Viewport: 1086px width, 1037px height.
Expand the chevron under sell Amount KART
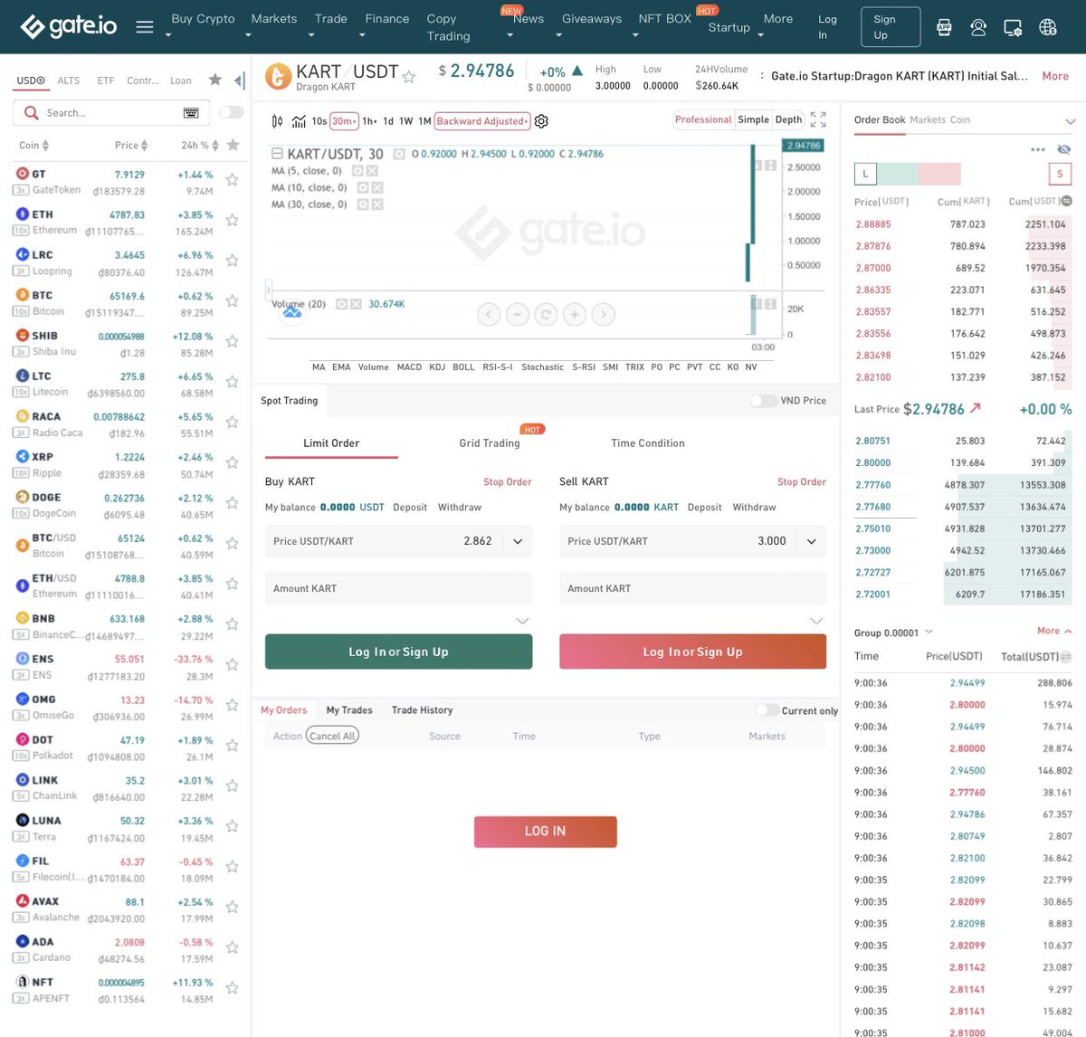816,621
